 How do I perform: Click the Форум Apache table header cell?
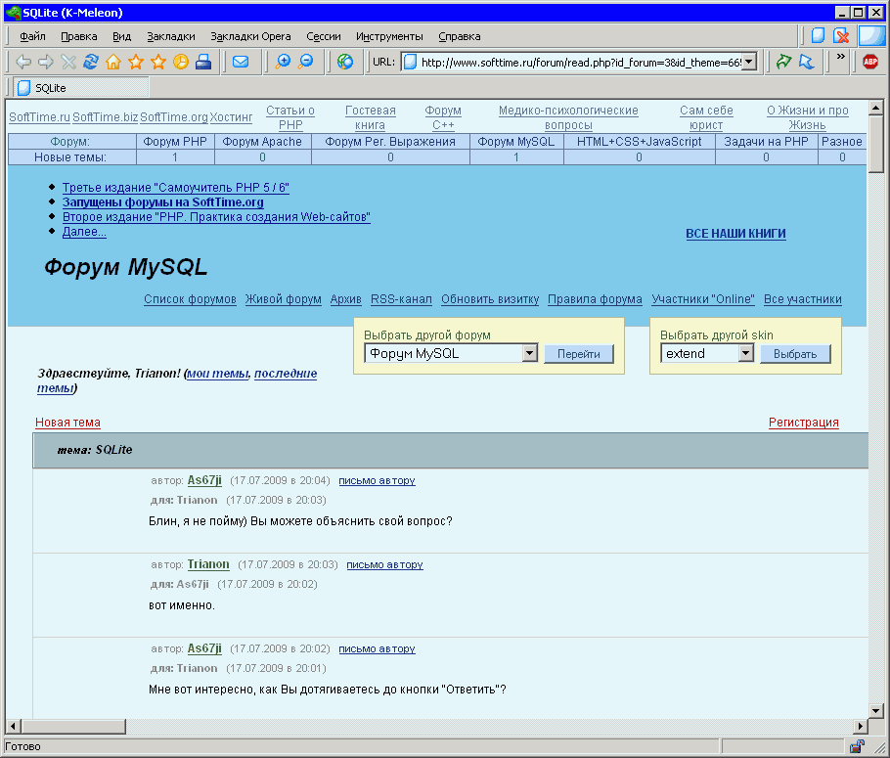click(262, 142)
